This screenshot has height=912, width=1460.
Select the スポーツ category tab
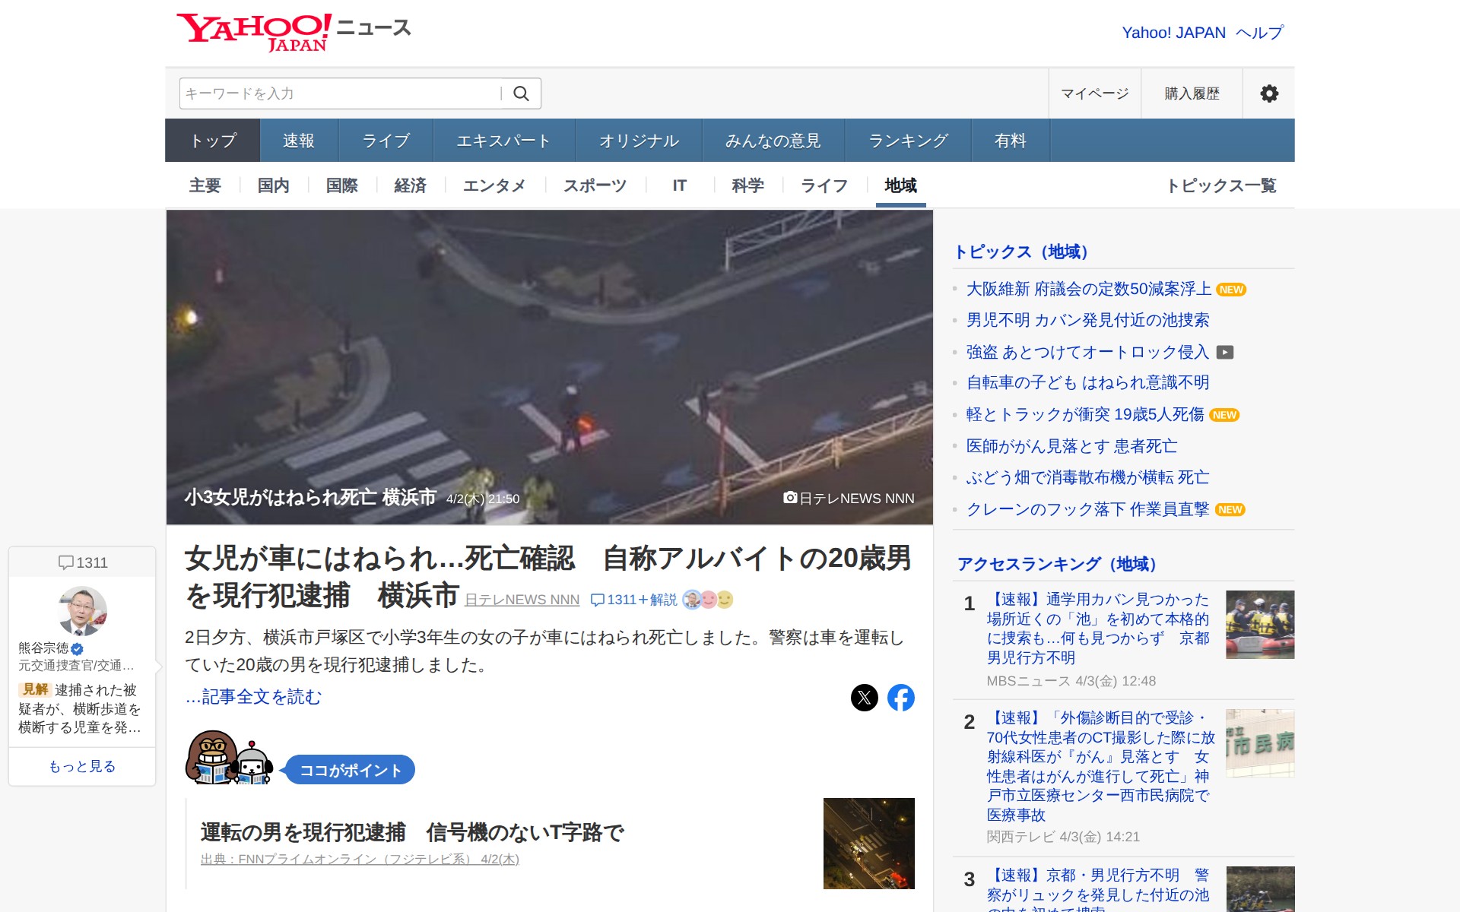tap(595, 185)
